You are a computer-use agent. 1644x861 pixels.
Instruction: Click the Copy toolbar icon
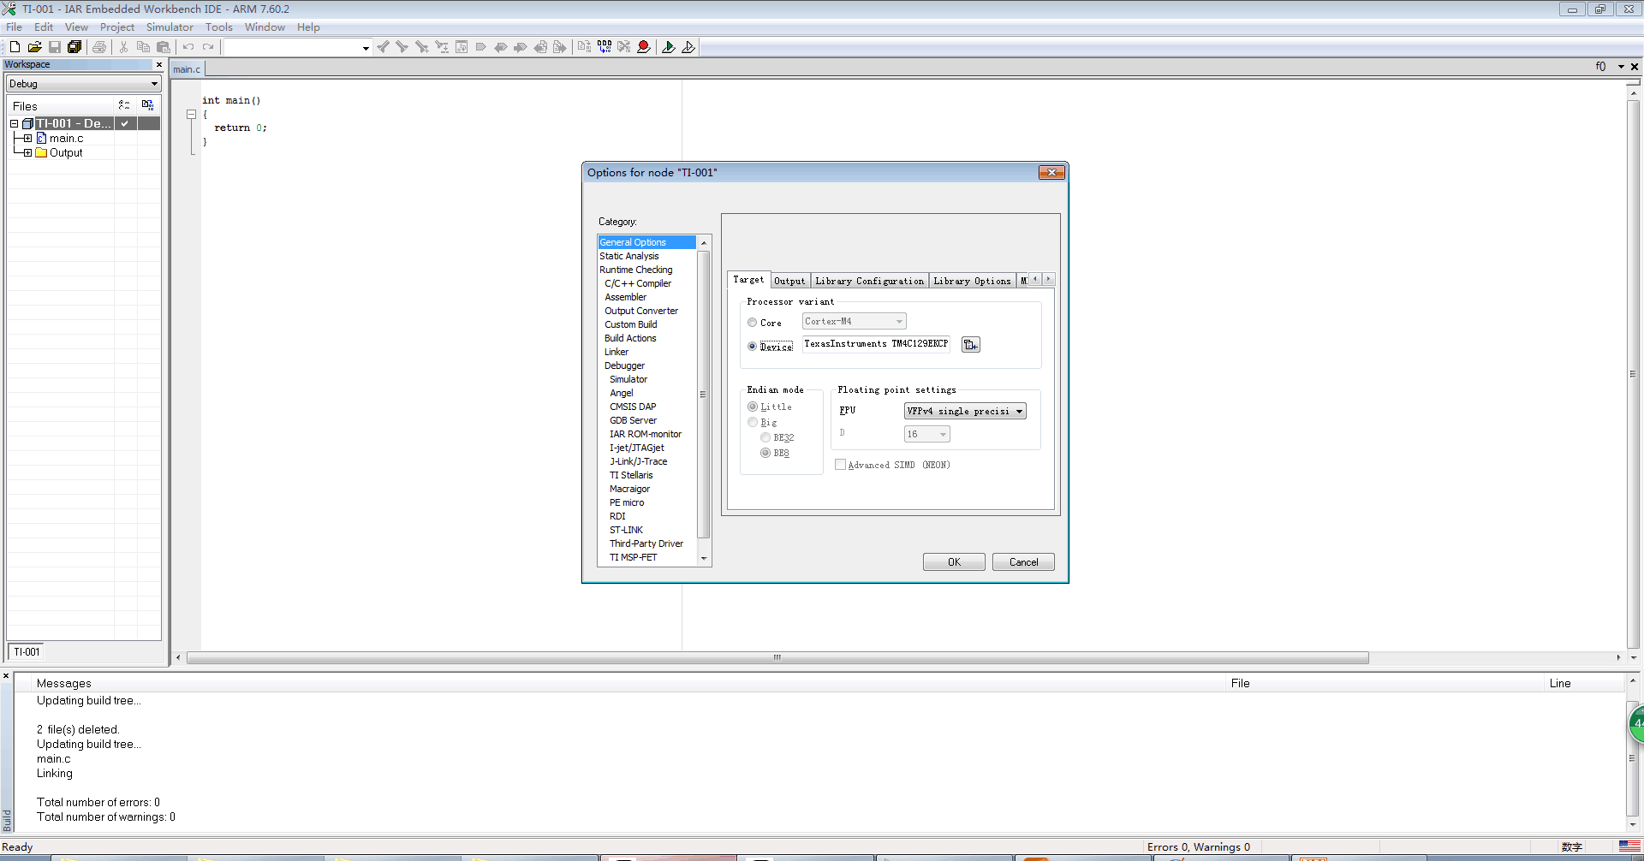point(144,47)
